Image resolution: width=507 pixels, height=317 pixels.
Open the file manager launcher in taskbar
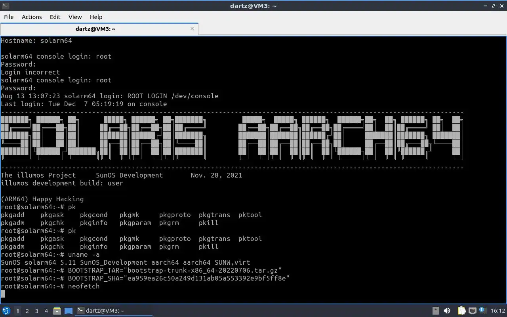57,311
